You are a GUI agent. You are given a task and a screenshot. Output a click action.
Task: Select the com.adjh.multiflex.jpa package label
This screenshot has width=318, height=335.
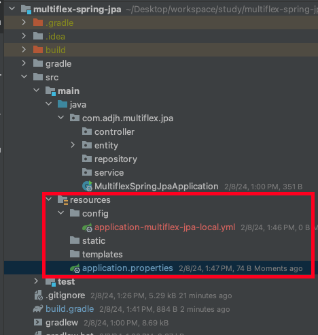point(128,118)
